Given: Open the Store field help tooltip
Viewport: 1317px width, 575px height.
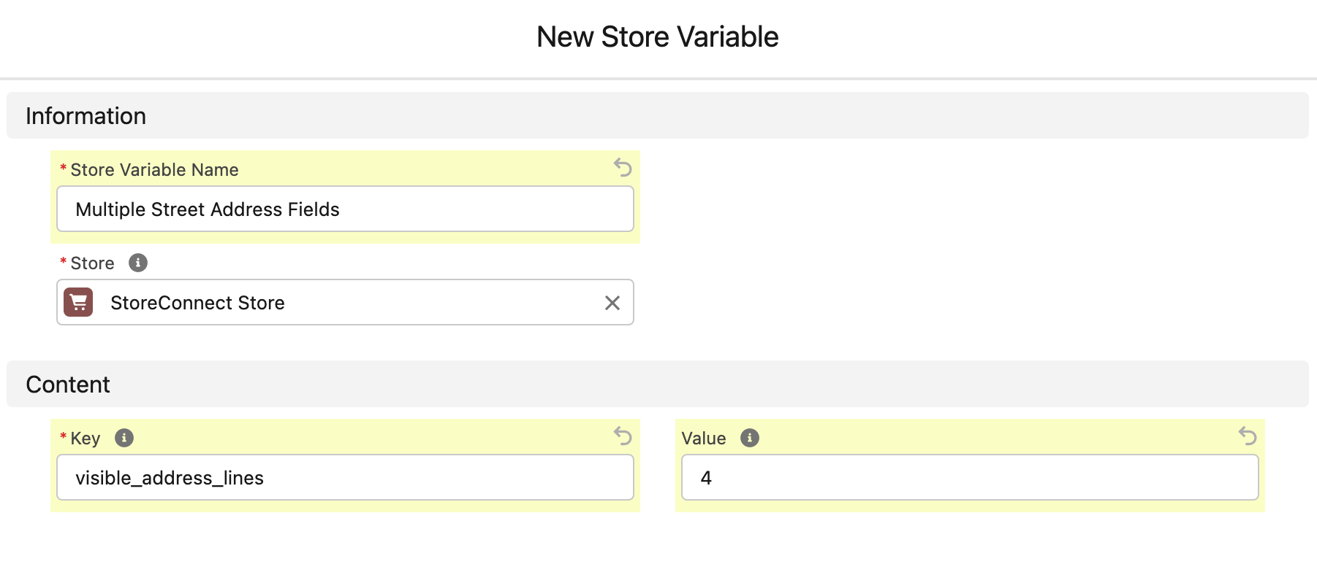Looking at the screenshot, I should (138, 263).
